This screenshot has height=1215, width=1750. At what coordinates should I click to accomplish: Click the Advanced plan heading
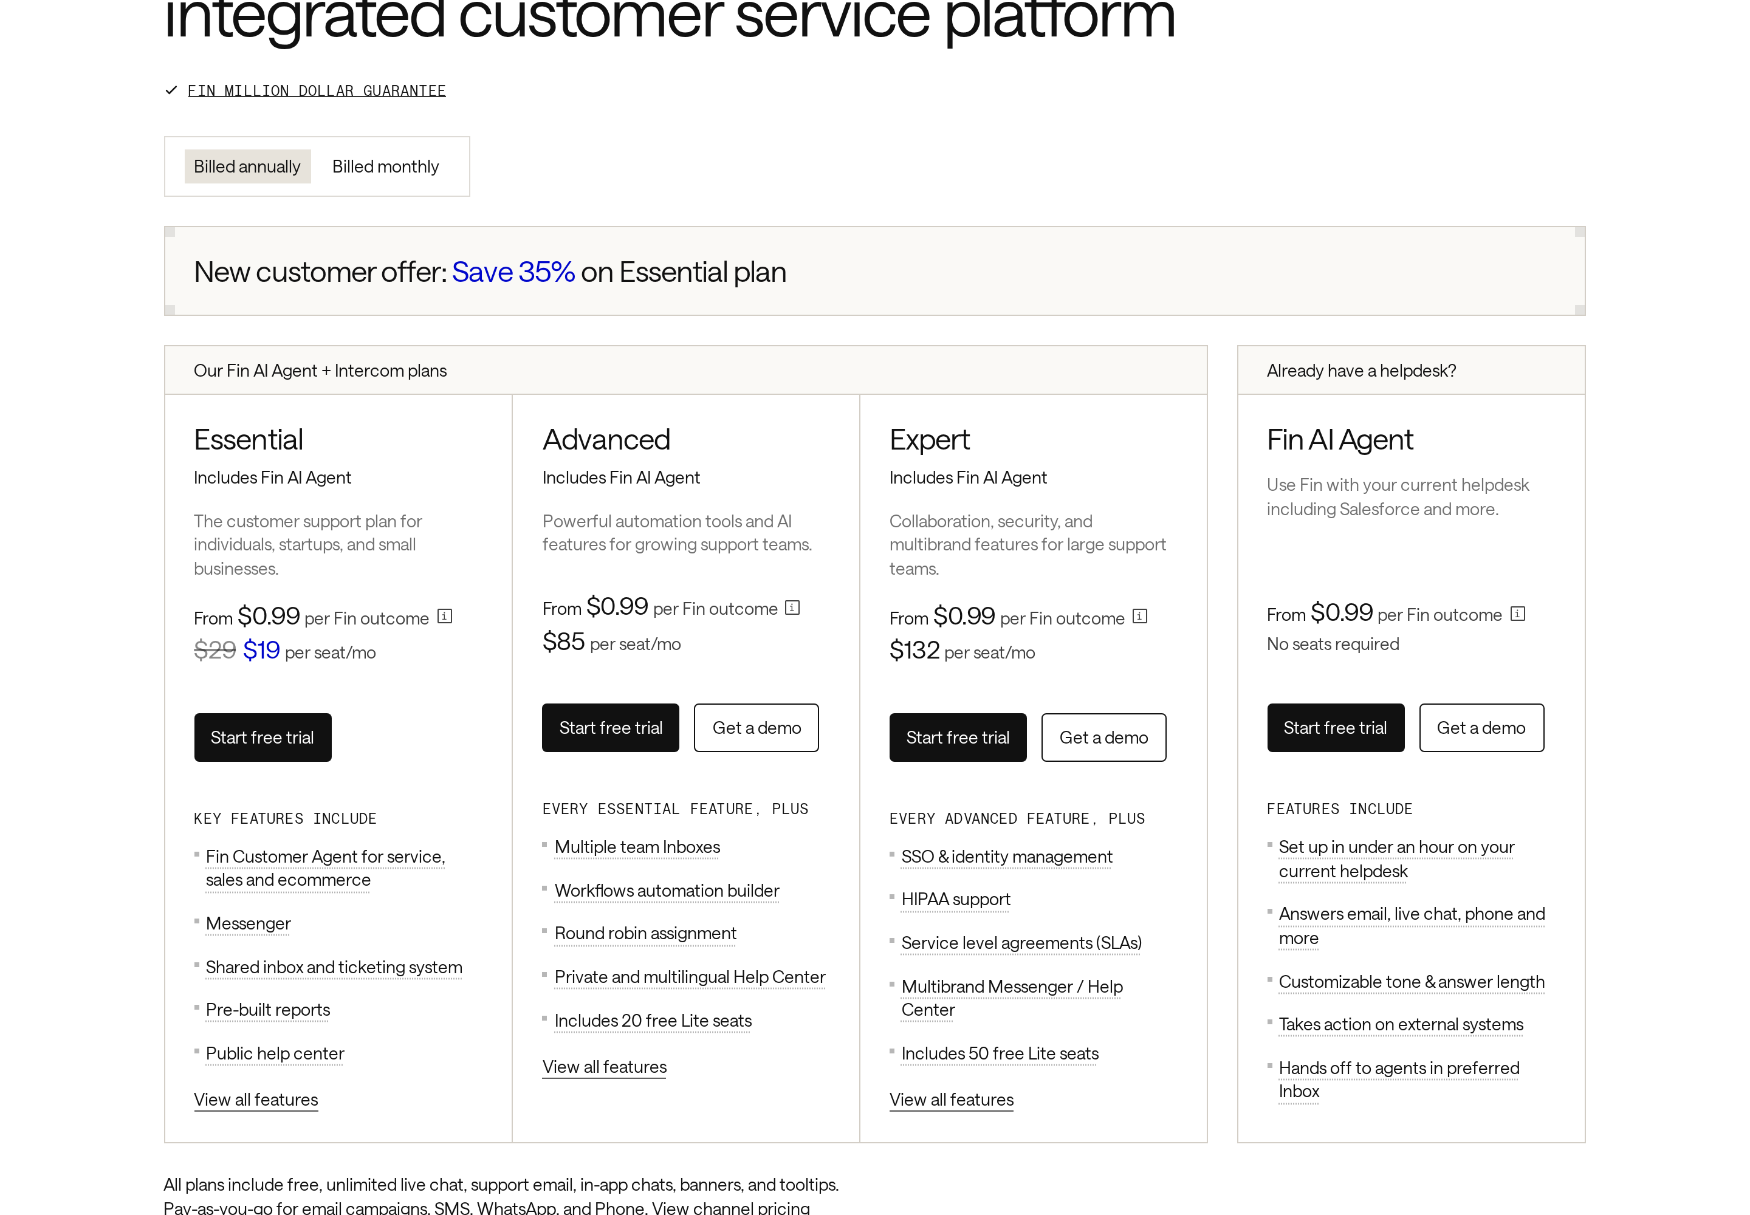(x=606, y=440)
